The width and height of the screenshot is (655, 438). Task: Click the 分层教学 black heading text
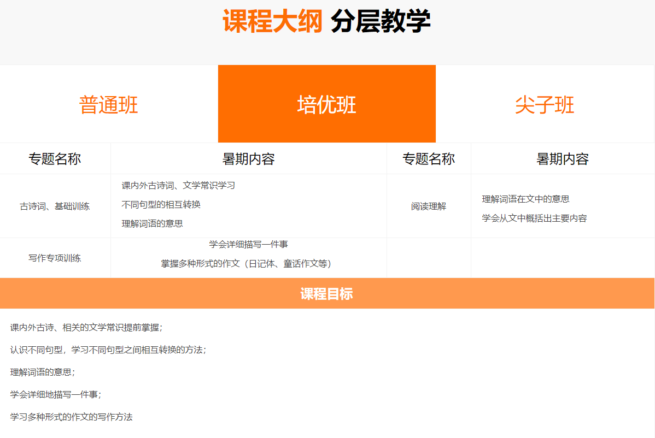coord(381,22)
